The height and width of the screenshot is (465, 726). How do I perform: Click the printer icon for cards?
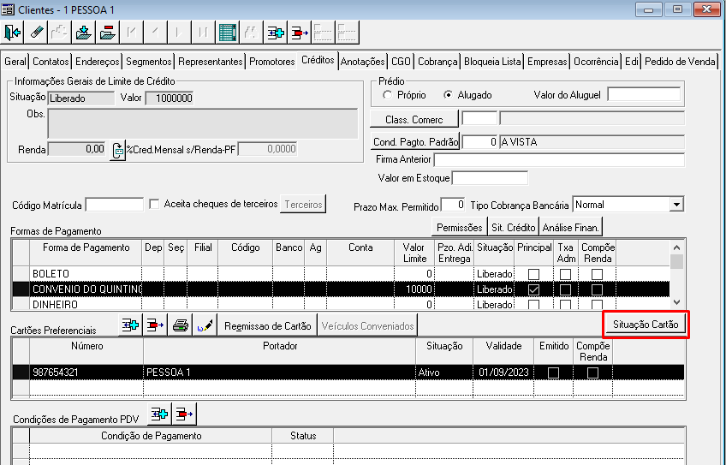(x=180, y=325)
